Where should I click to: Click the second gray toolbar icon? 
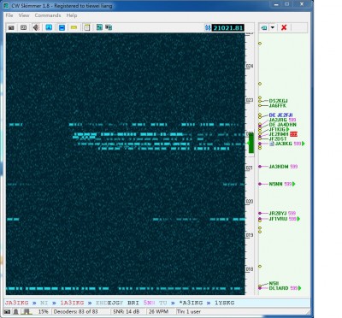[x=23, y=27]
